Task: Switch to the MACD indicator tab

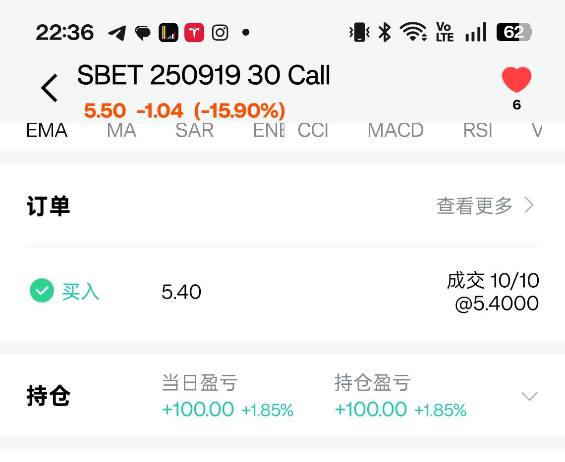Action: pos(395,130)
